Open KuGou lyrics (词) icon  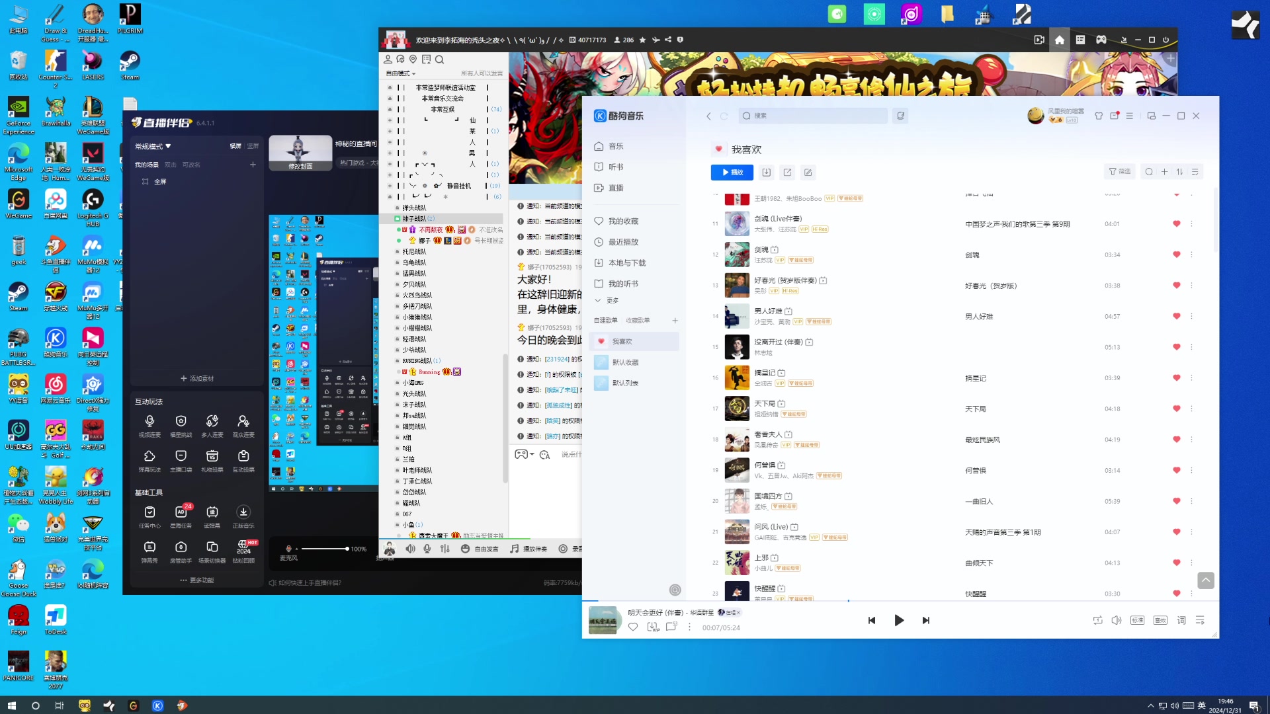(1181, 620)
